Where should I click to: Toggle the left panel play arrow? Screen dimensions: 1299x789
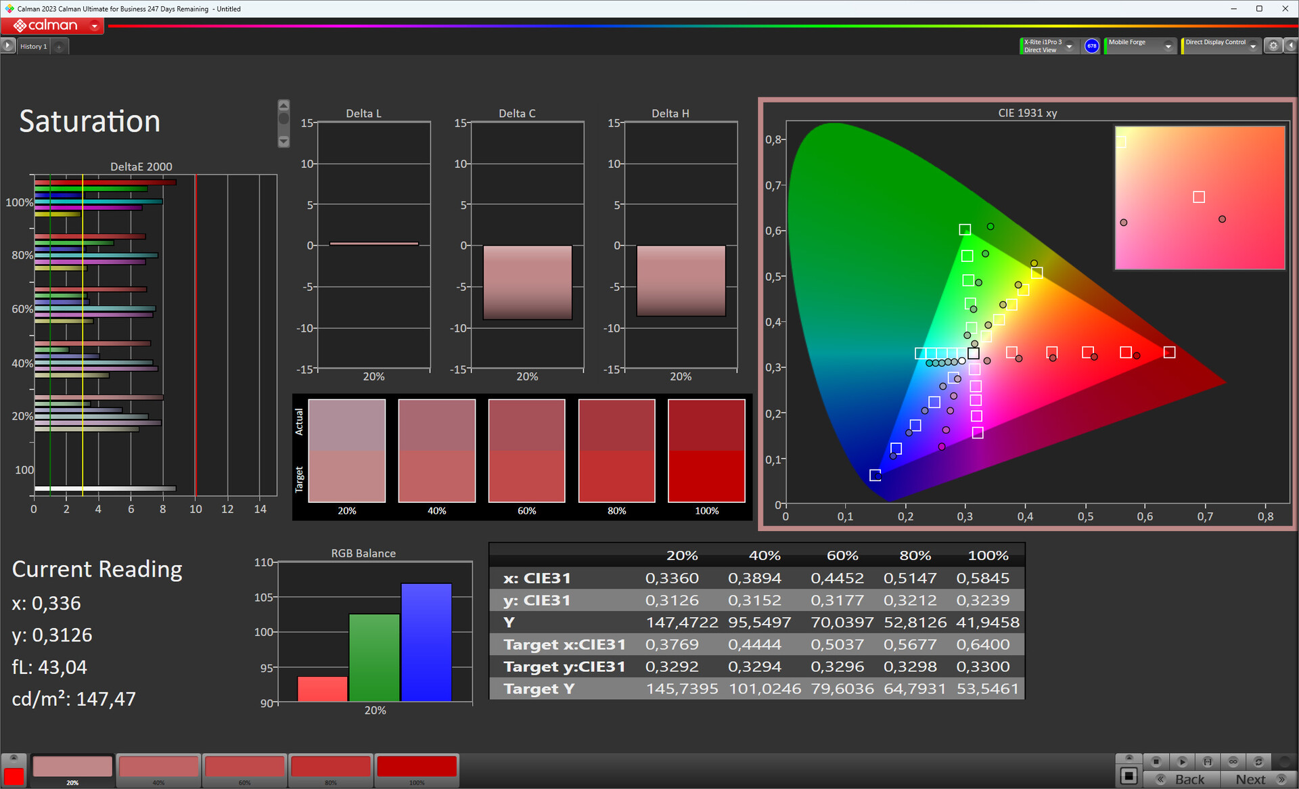pos(7,46)
